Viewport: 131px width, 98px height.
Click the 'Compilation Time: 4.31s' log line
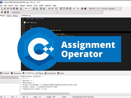tap(34, 89)
